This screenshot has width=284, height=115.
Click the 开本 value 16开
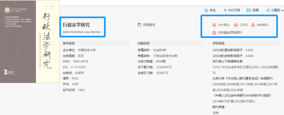(x=75, y=84)
